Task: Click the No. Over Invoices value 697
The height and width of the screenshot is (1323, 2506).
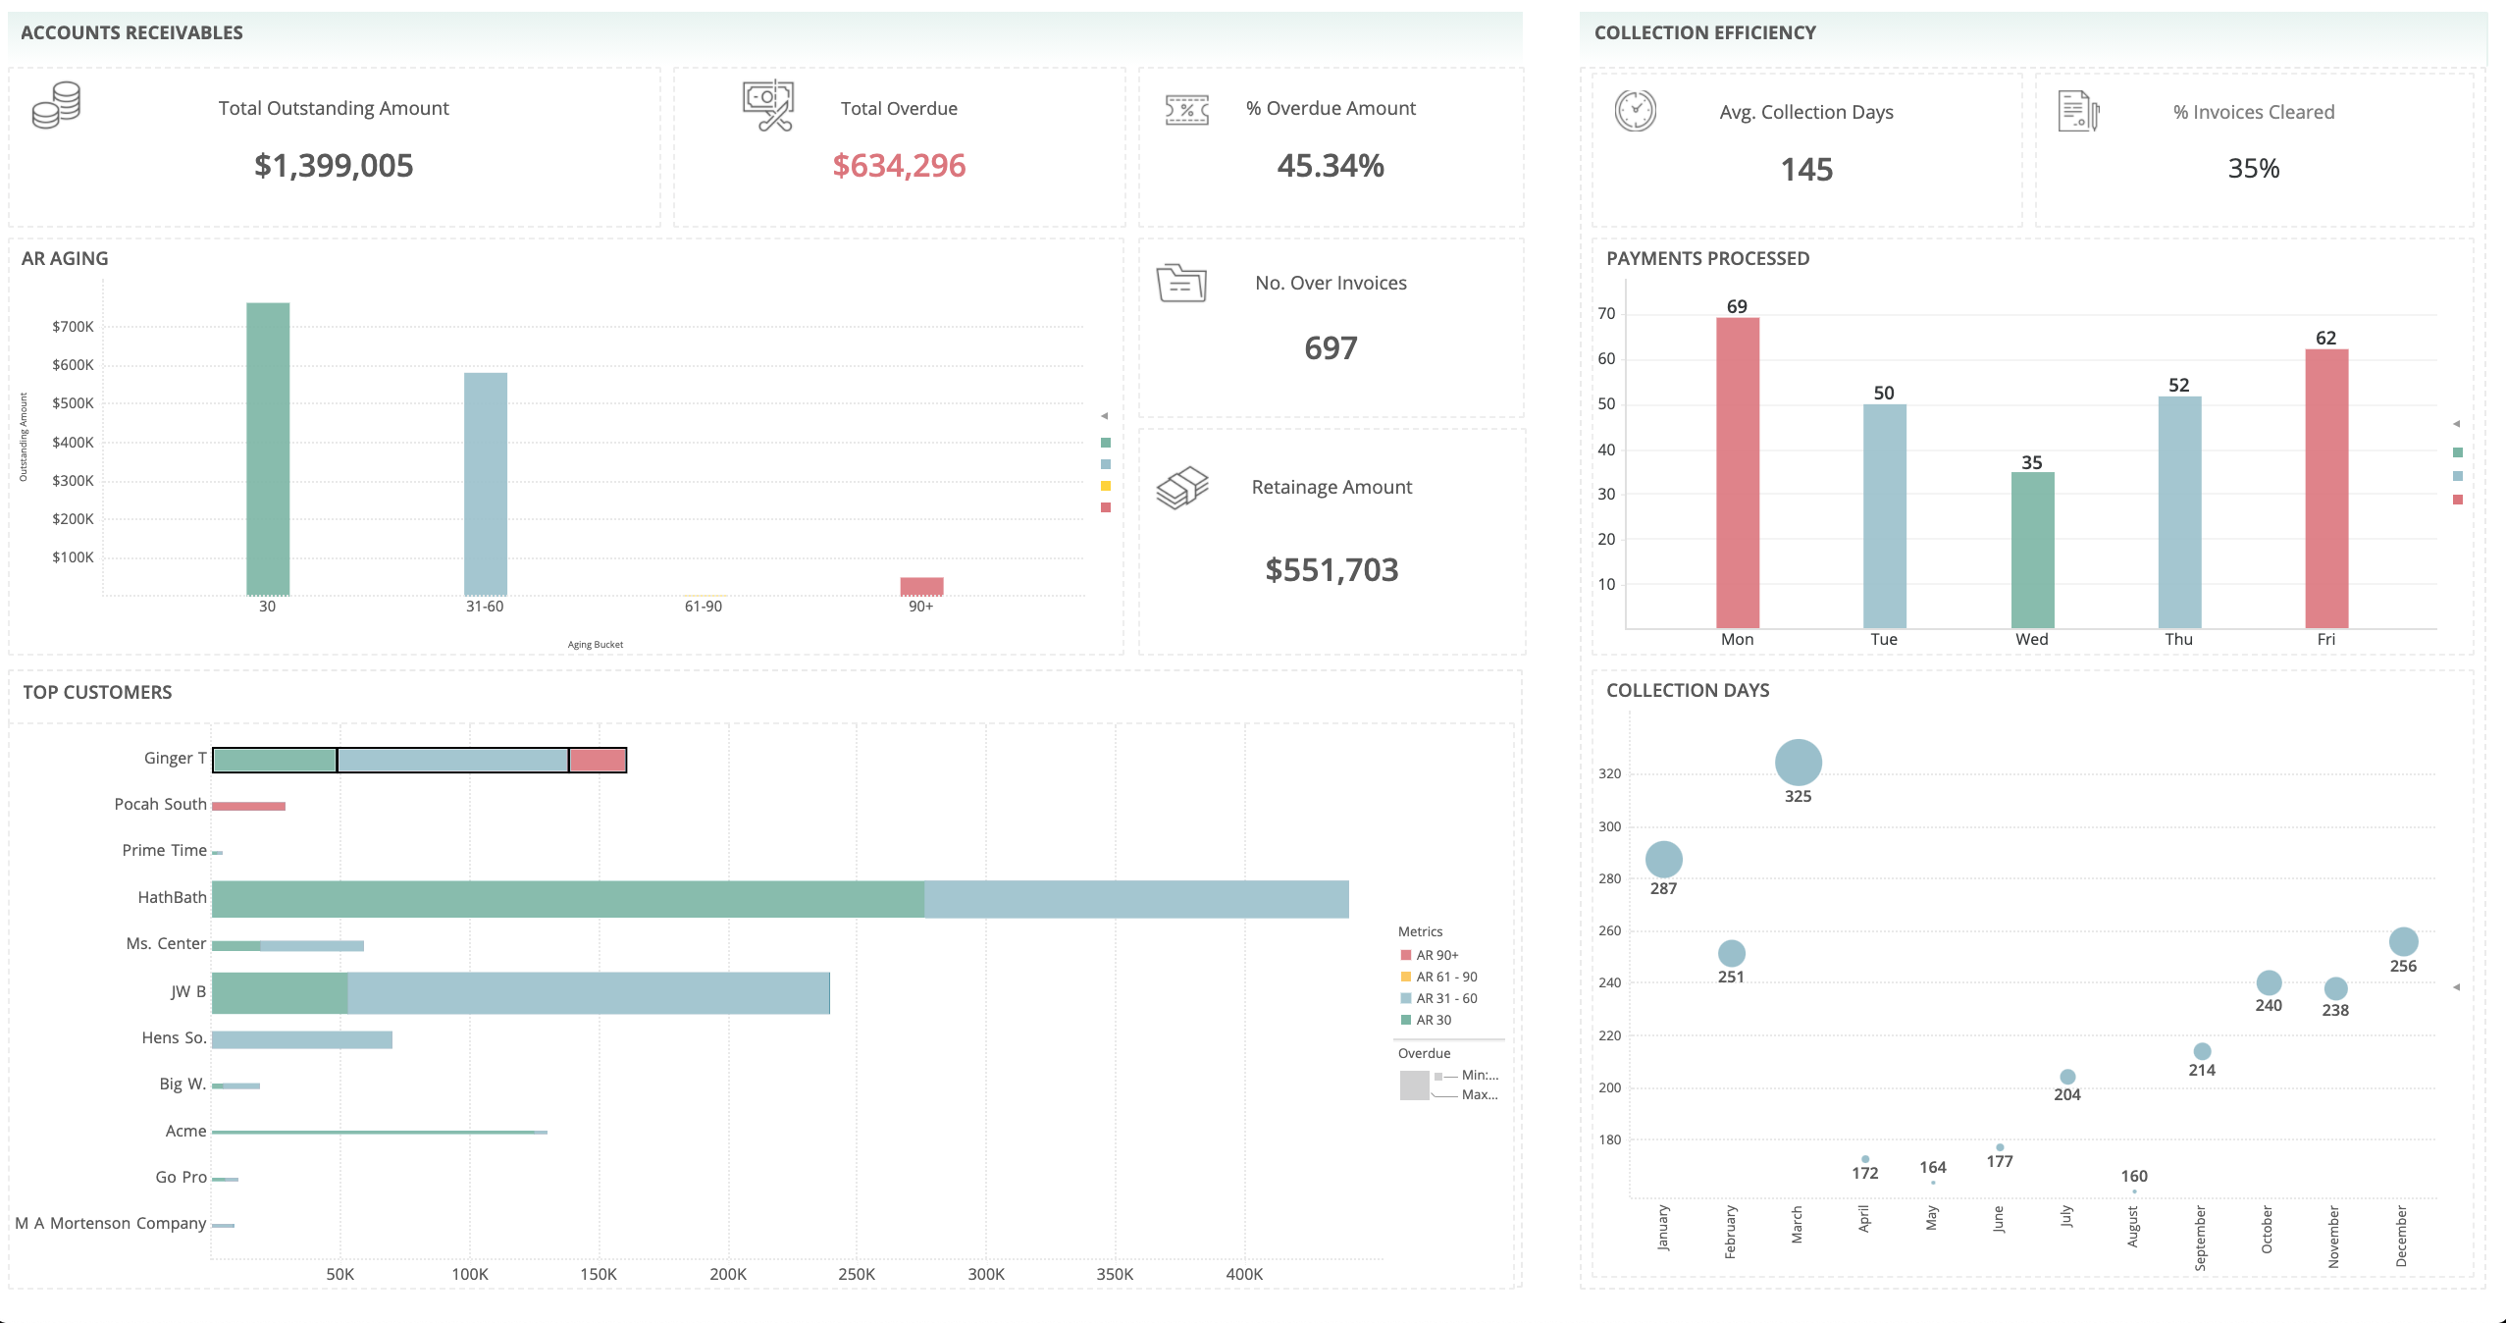Action: click(x=1331, y=348)
